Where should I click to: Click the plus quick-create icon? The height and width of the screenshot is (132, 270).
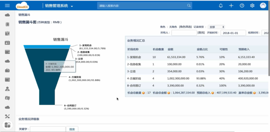[x=231, y=6]
